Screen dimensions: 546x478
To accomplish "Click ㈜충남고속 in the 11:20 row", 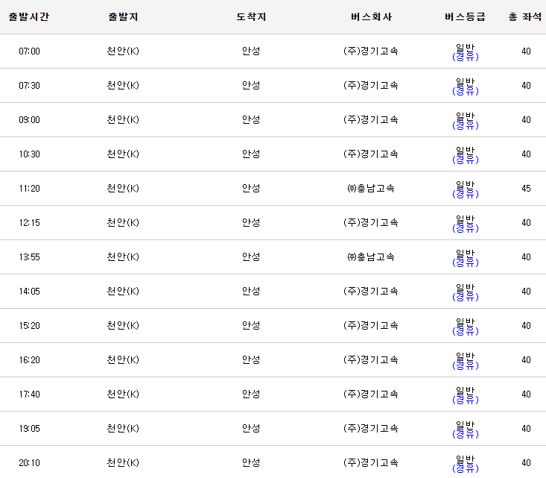I will (371, 188).
